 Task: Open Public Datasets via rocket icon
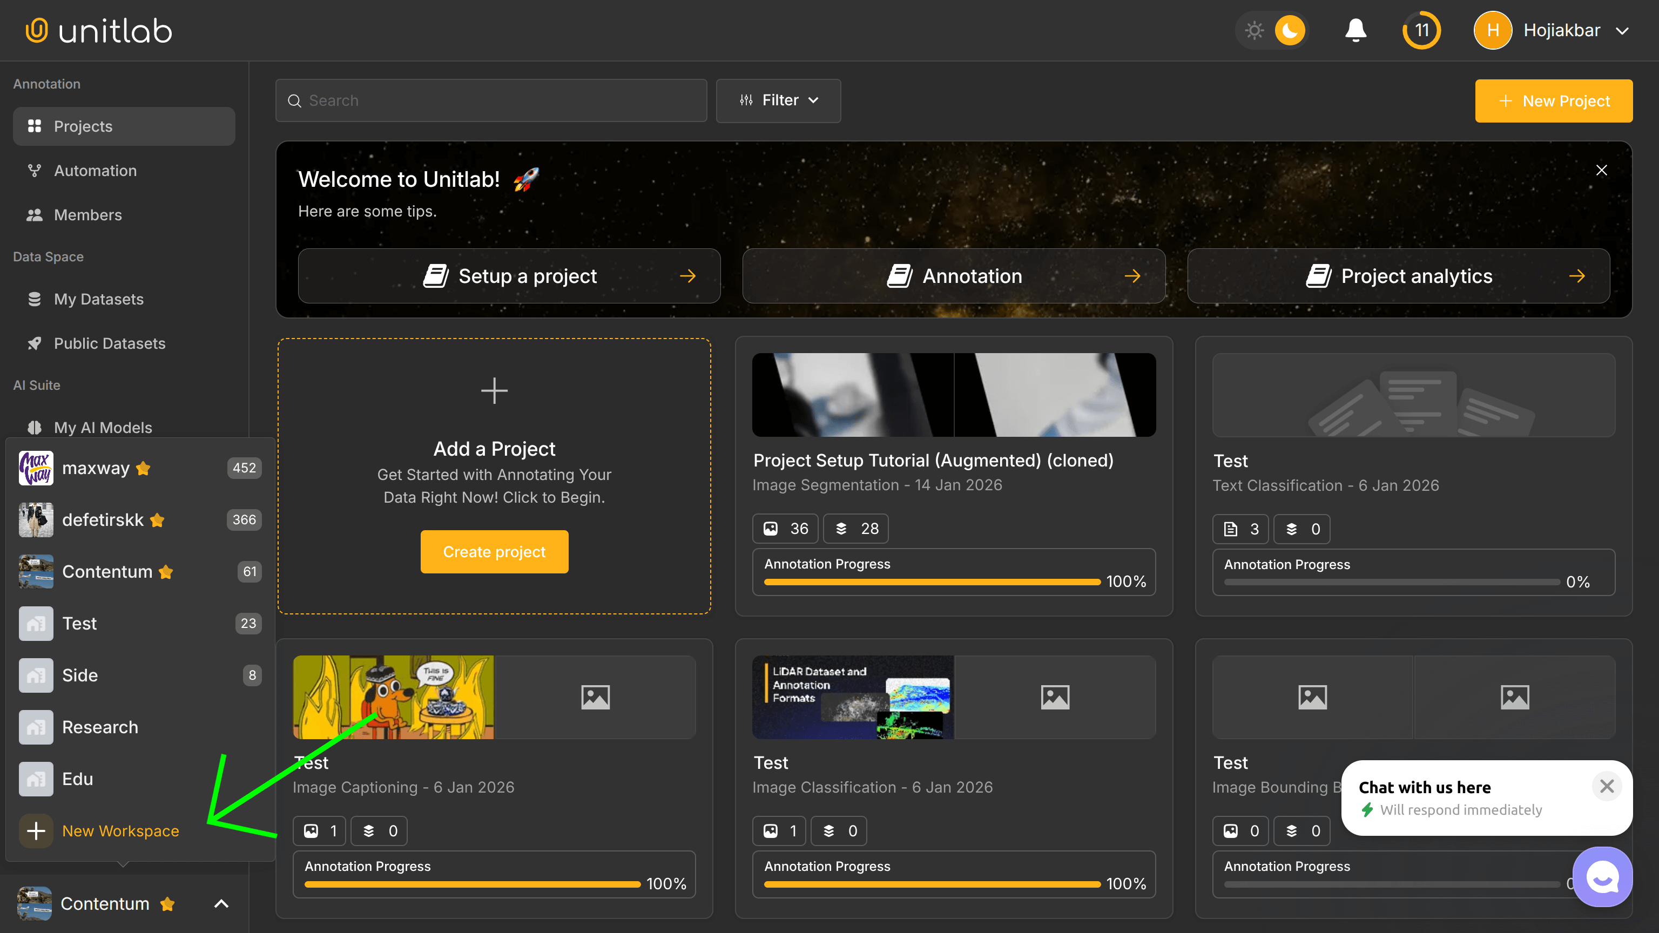click(36, 343)
